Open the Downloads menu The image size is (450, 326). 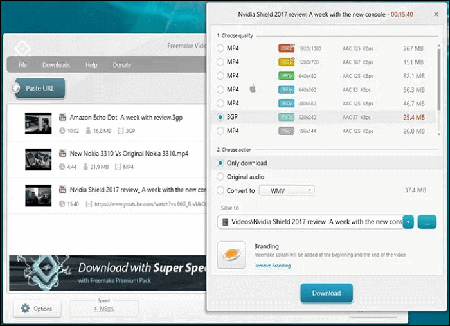56,65
